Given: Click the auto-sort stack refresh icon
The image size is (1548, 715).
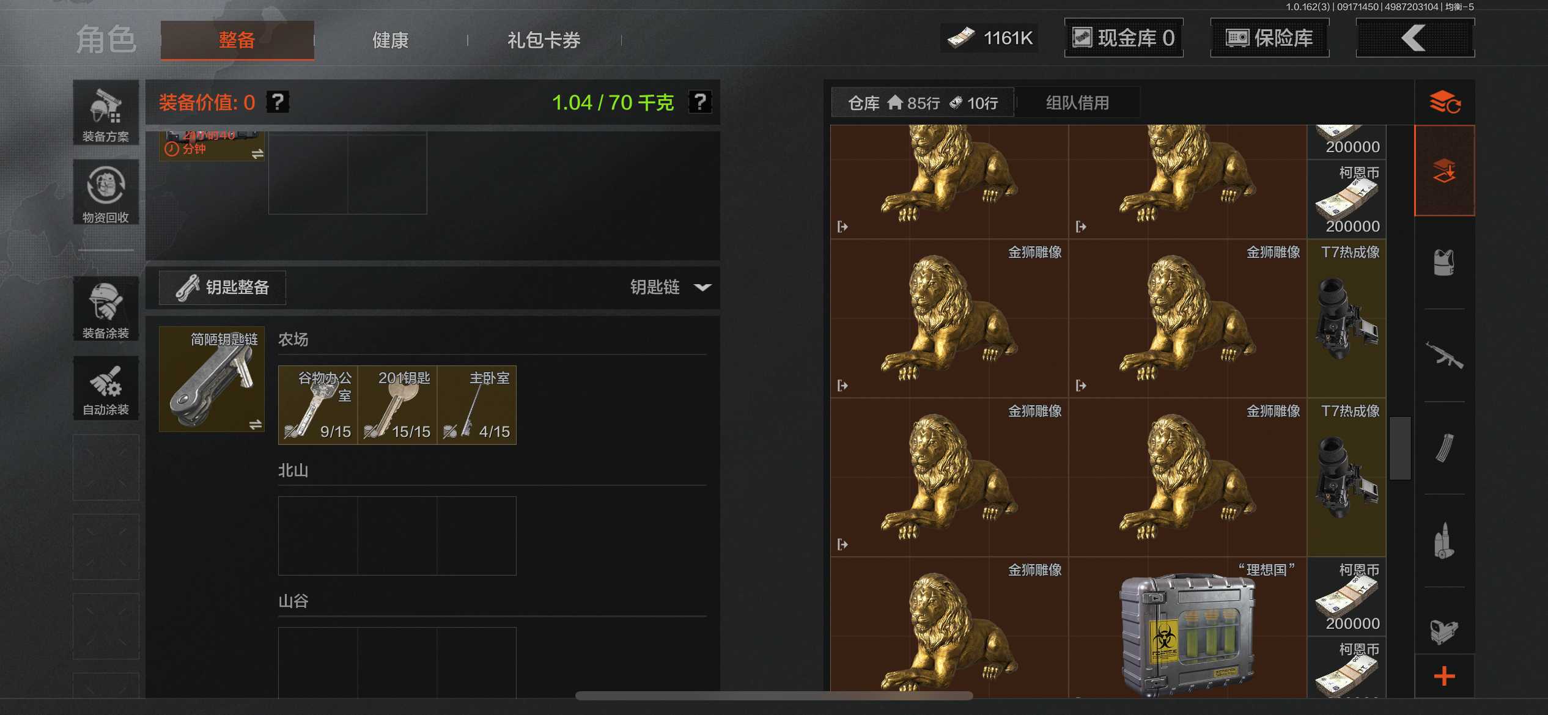Looking at the screenshot, I should [1444, 102].
